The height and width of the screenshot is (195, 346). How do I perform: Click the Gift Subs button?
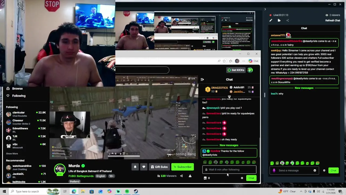point(159,167)
